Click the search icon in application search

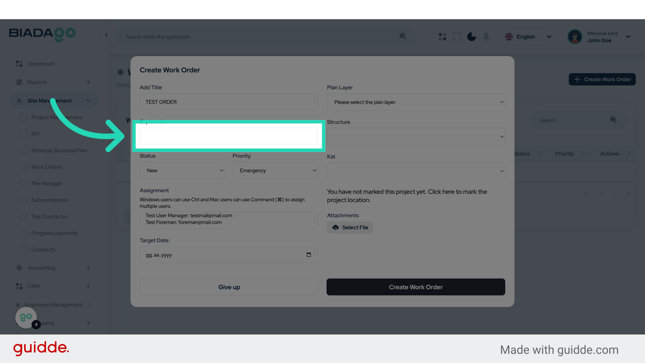(x=402, y=36)
